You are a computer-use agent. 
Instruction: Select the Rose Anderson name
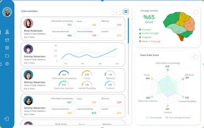33,31
